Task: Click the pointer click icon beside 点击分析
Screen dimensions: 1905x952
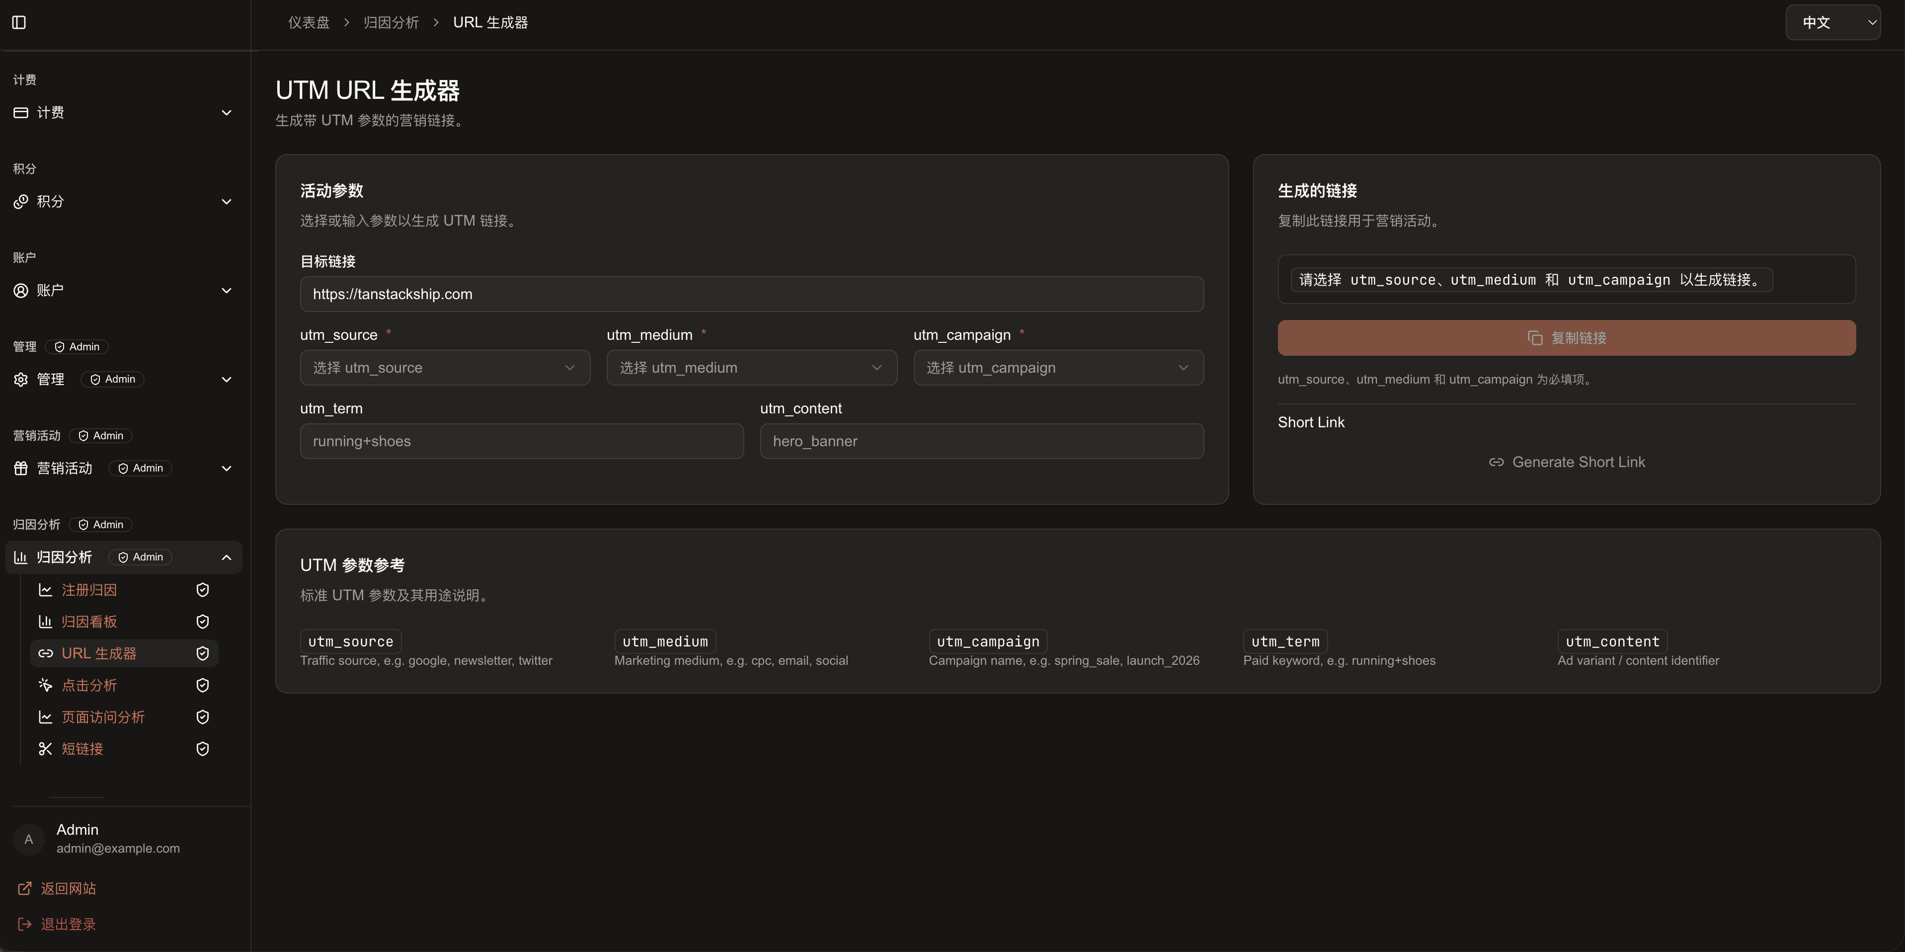Action: click(45, 685)
